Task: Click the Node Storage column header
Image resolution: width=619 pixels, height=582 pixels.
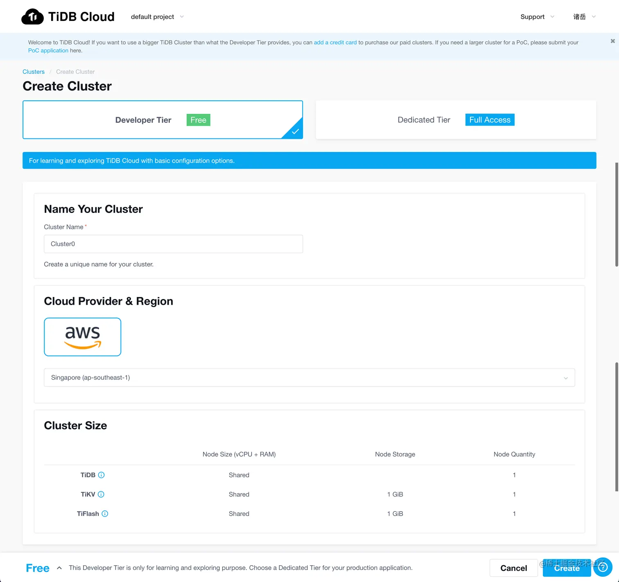Action: click(395, 454)
